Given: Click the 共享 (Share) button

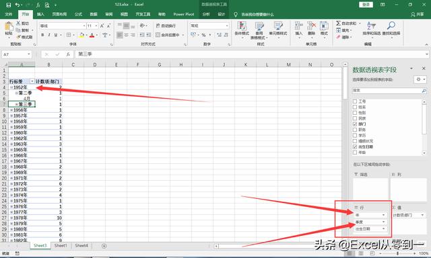Looking at the screenshot, I should click(418, 14).
